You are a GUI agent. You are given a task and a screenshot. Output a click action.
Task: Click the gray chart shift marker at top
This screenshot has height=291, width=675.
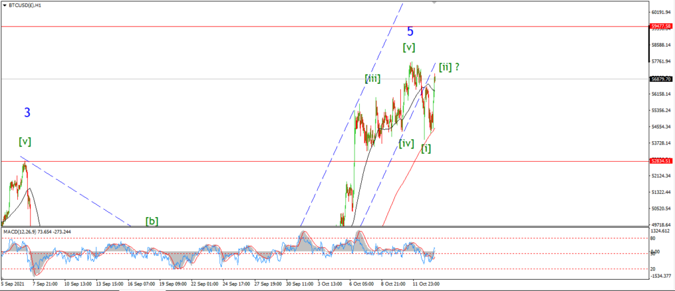pos(434,2)
